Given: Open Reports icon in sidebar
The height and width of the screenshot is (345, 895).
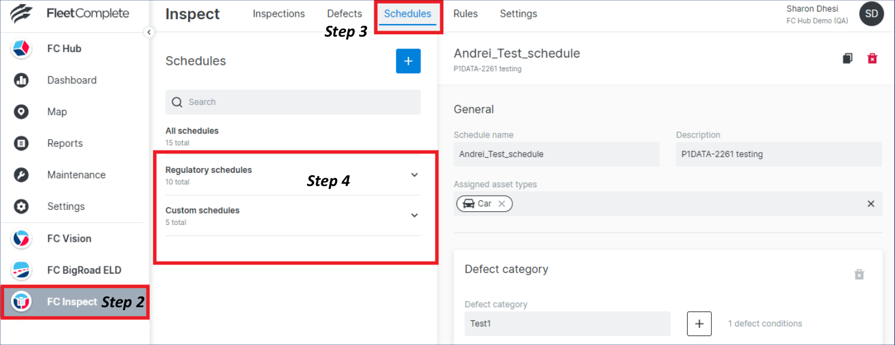Looking at the screenshot, I should [x=22, y=143].
